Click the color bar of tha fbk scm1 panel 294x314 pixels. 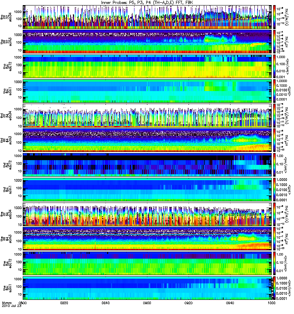pyautogui.click(x=274, y=91)
